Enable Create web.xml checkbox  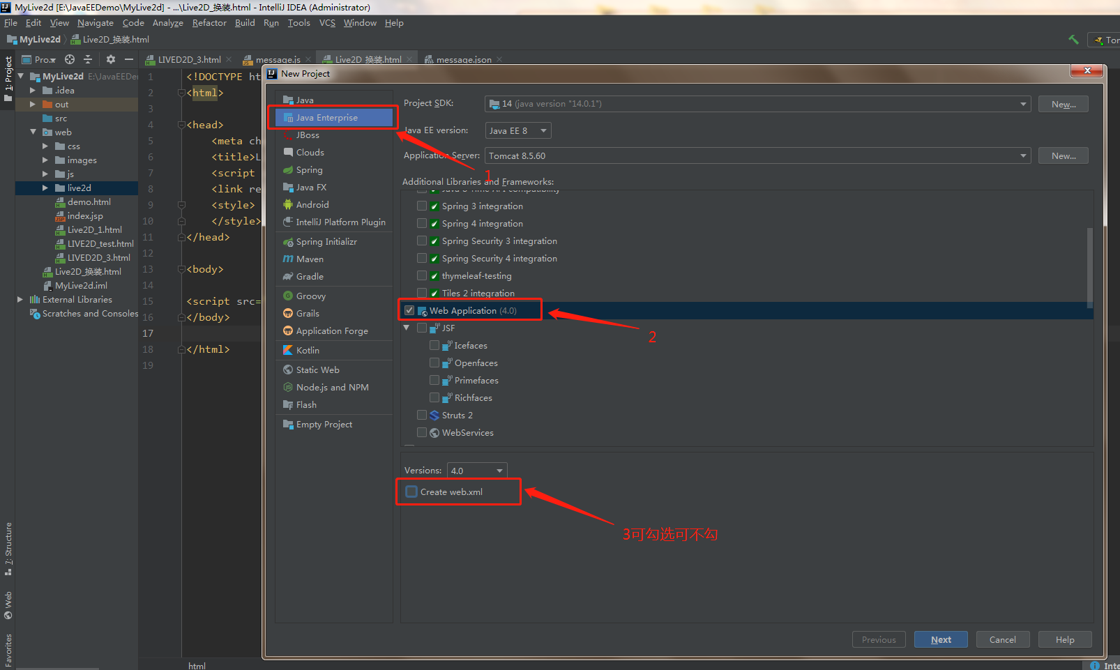(412, 492)
